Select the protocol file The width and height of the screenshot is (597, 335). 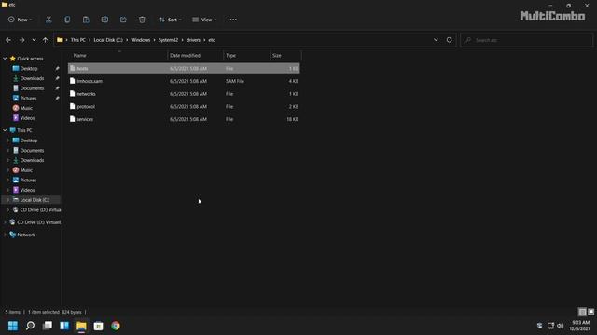click(x=184, y=106)
